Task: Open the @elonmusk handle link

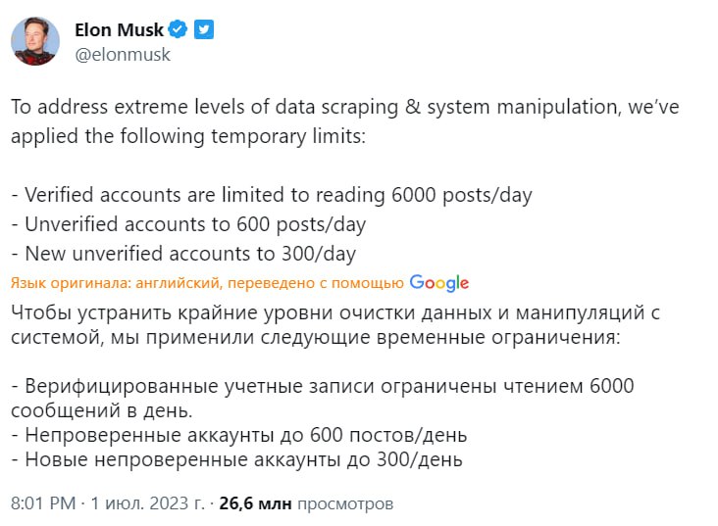Action: (123, 55)
